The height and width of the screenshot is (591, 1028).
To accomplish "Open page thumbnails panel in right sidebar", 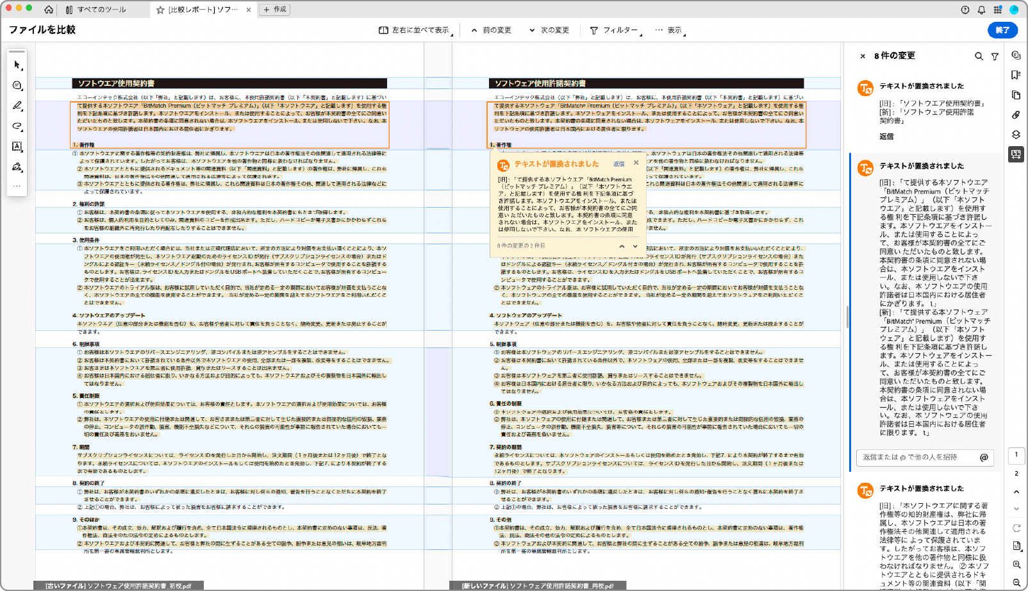I will 1016,95.
